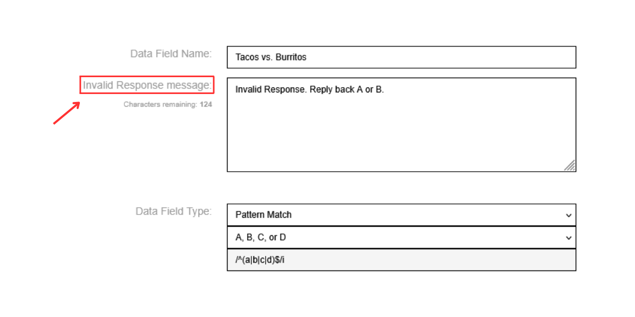
Task: Click the word Tacos in name field
Action: (x=247, y=57)
